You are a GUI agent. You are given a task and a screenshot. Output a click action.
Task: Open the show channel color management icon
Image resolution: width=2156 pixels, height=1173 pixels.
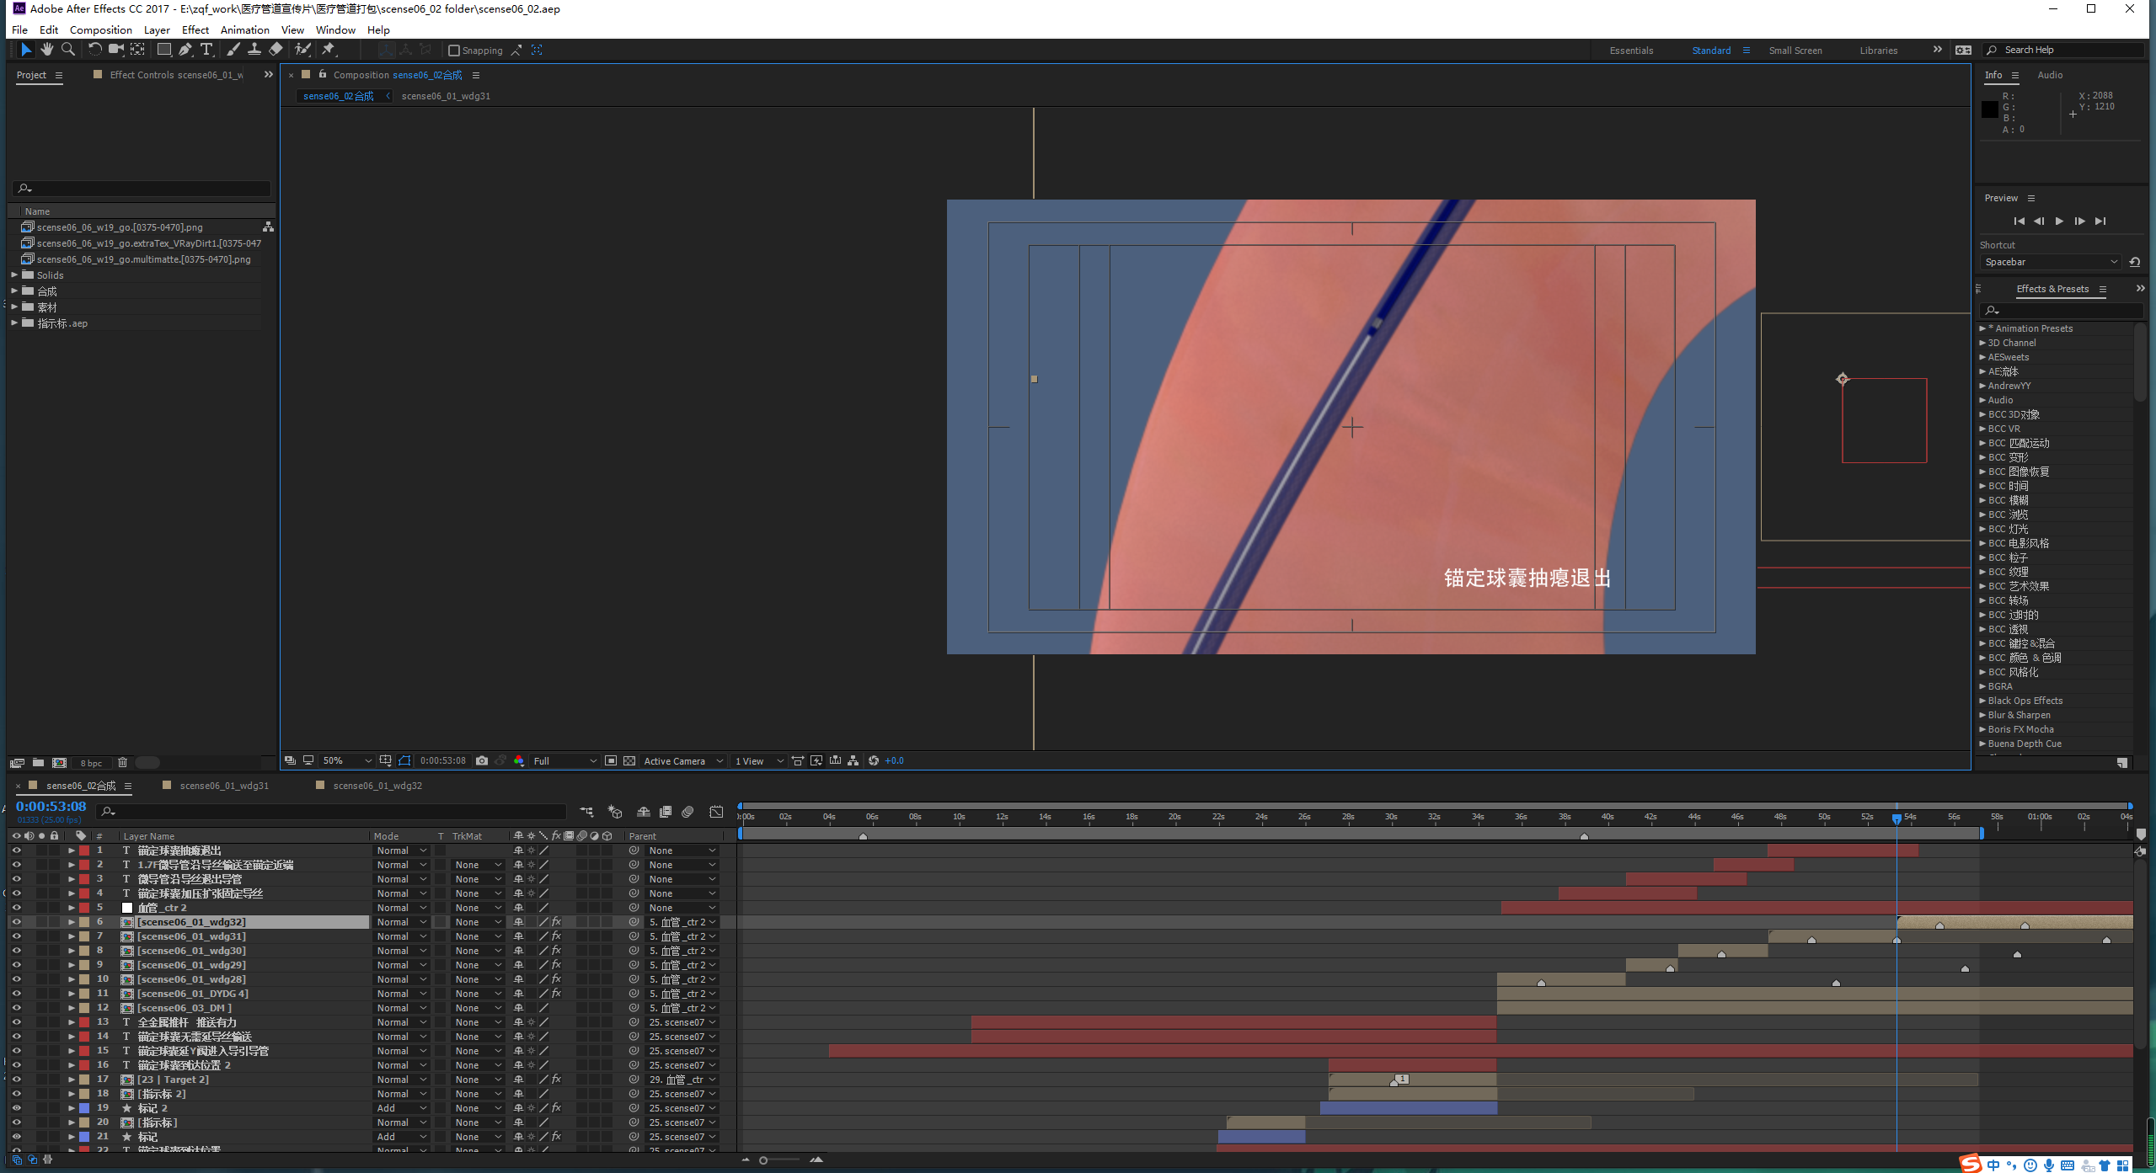click(x=519, y=761)
